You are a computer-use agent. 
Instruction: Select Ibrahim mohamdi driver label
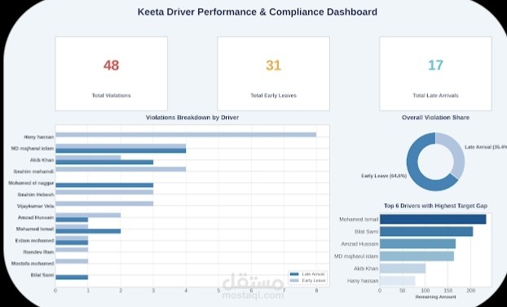pos(33,171)
